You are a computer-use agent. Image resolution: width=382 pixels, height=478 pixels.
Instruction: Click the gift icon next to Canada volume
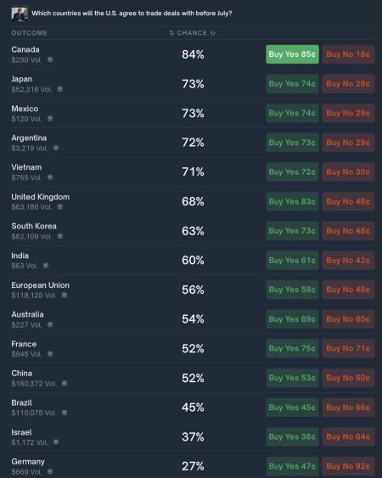50,59
